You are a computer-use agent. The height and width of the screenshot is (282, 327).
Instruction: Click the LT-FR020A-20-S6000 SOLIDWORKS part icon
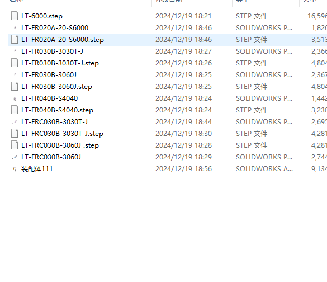(x=15, y=28)
